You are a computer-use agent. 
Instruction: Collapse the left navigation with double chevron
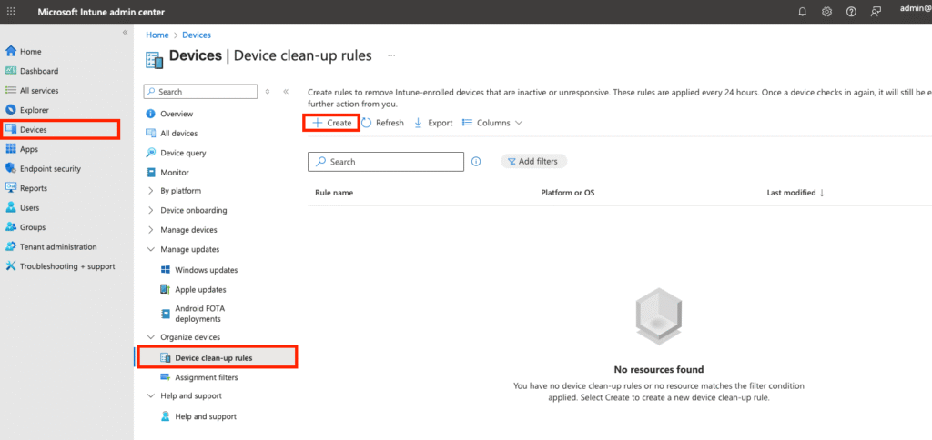pyautogui.click(x=126, y=33)
